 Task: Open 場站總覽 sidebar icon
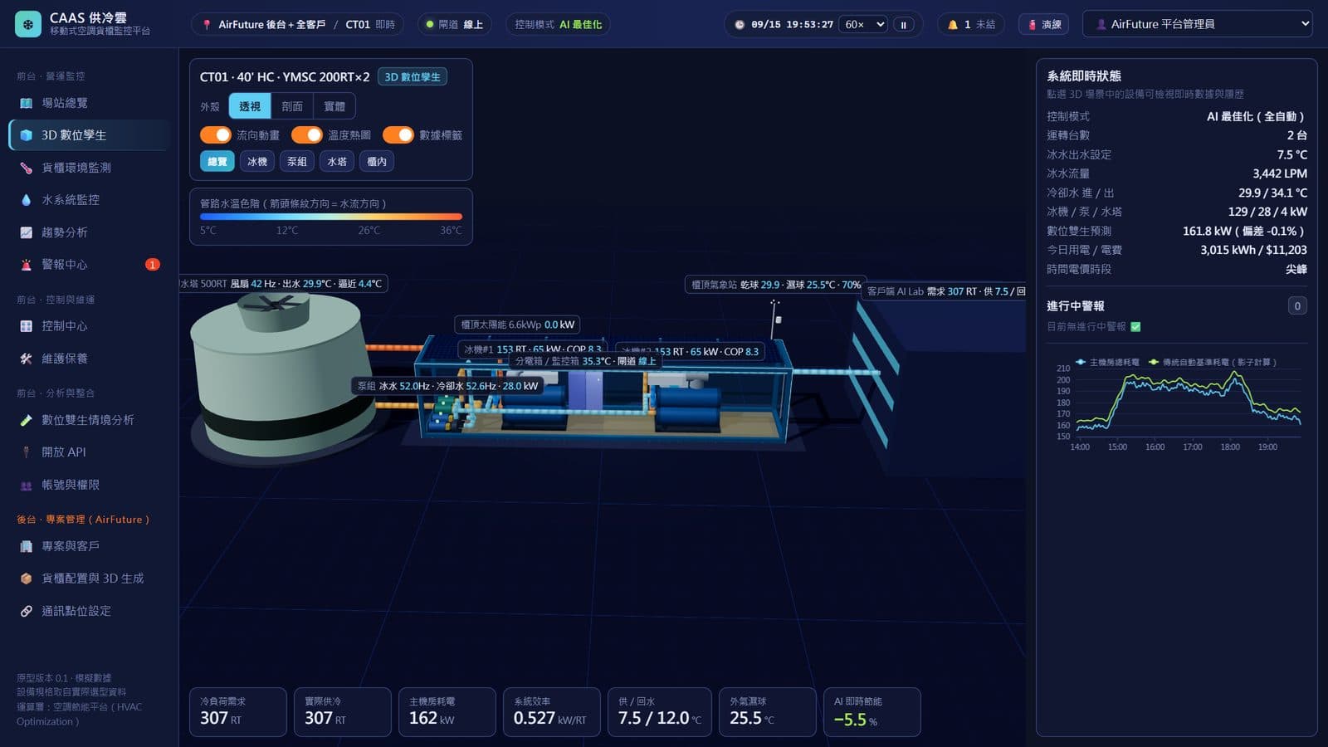(27, 103)
